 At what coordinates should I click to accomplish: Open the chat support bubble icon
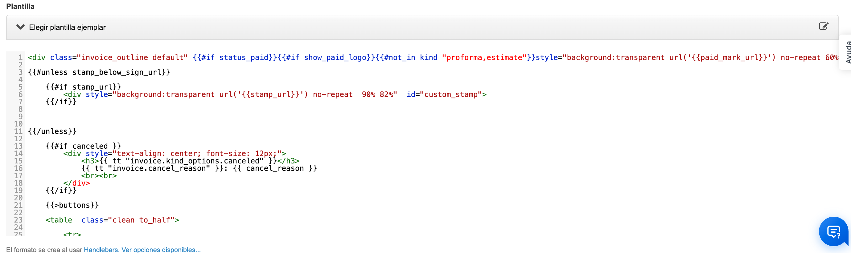(833, 231)
